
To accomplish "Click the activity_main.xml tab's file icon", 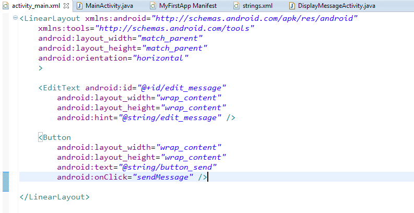I will [x=6, y=6].
